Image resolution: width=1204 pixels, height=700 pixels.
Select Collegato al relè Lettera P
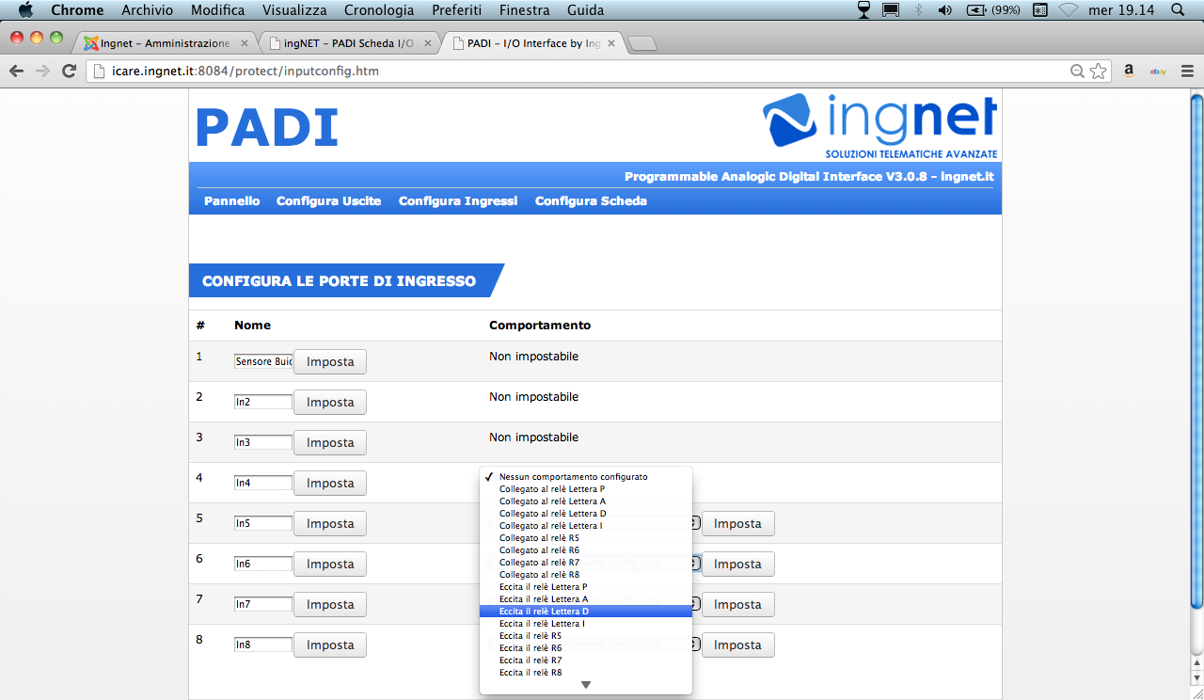point(586,489)
